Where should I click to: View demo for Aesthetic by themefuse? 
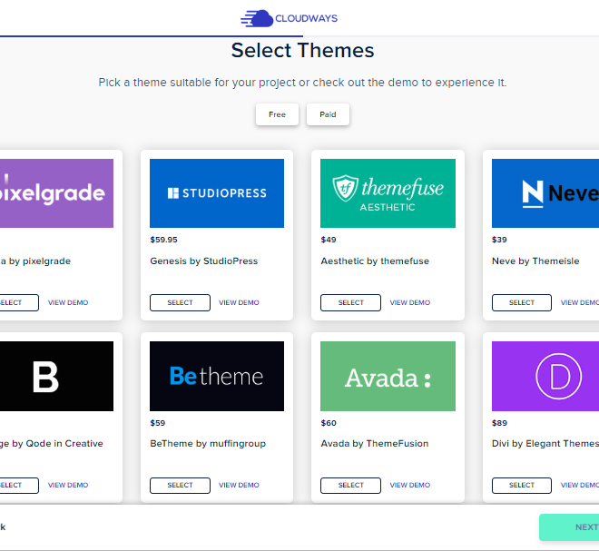tap(410, 302)
